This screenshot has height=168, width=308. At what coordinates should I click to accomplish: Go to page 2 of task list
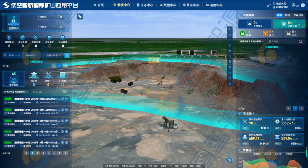pos(38,153)
